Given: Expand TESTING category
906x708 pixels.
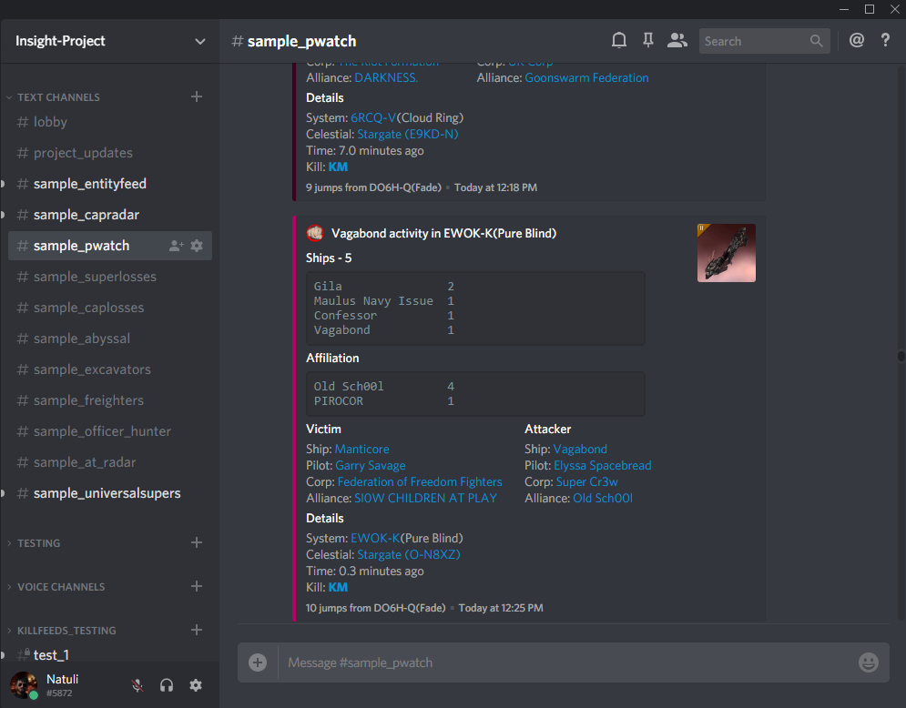Looking at the screenshot, I should pos(39,543).
